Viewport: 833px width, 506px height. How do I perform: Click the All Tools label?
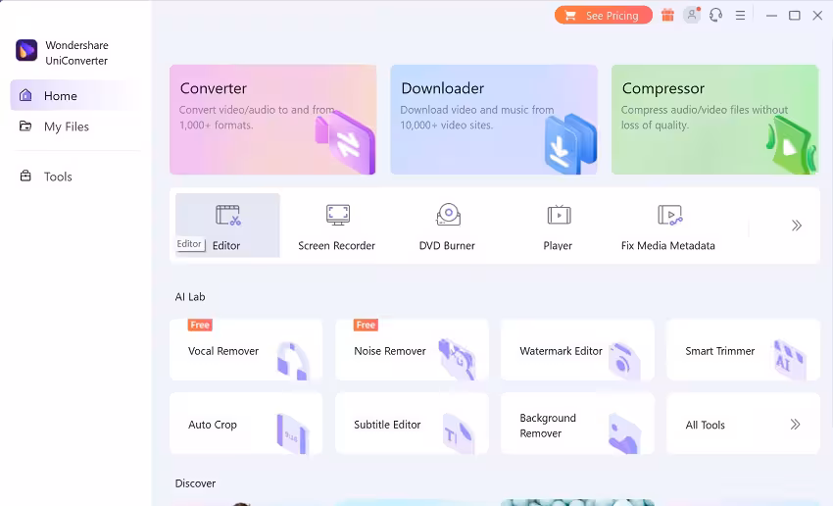(x=705, y=425)
